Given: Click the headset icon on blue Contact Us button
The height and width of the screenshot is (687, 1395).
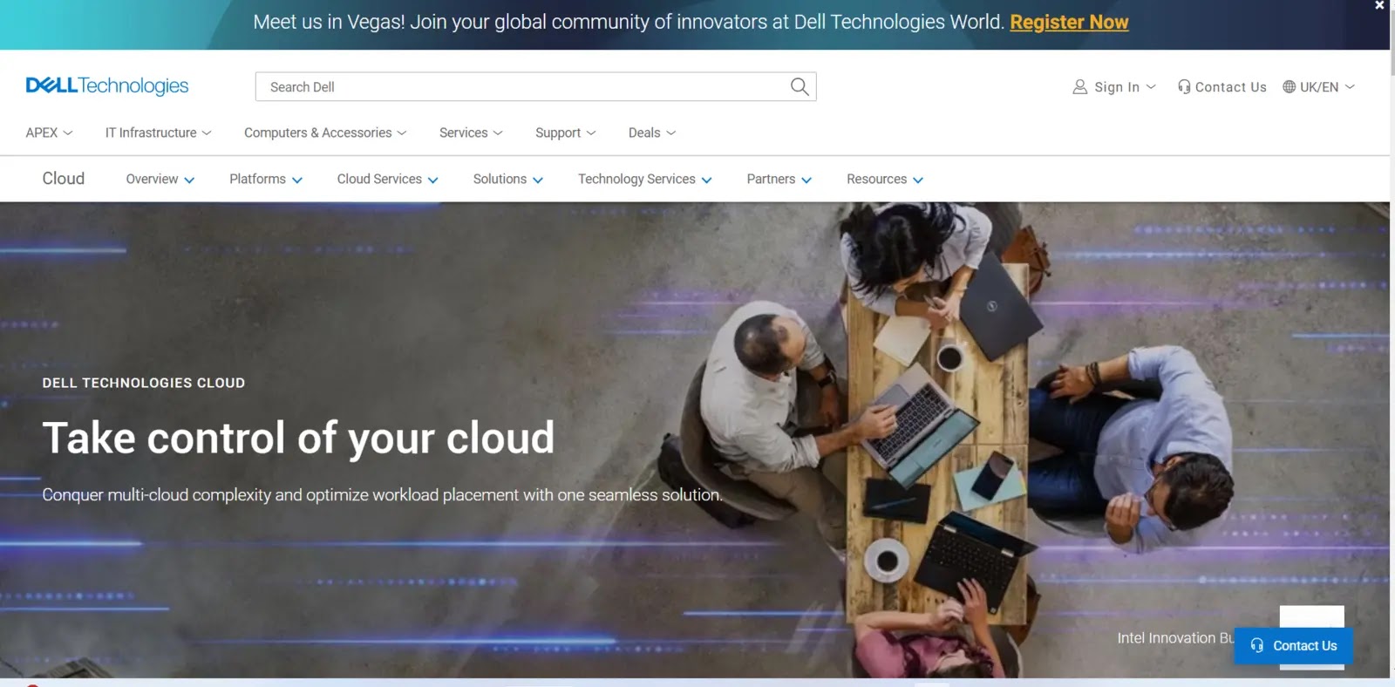Looking at the screenshot, I should (1257, 645).
